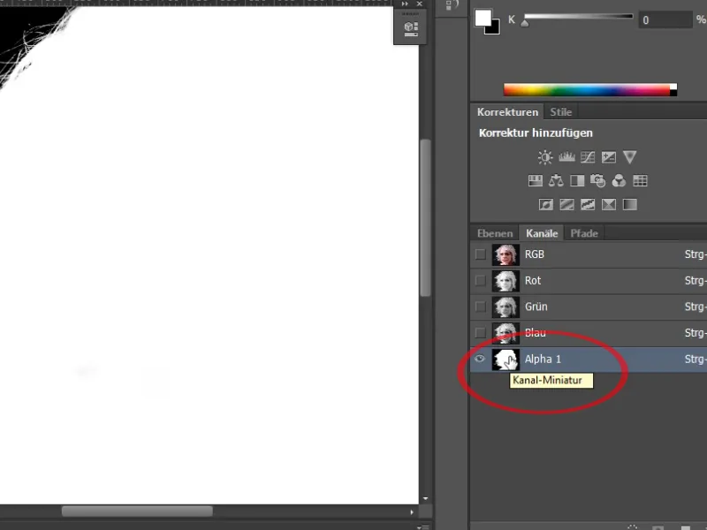Select the Kanäle tab
Viewport: 707px width, 530px height.
[542, 233]
